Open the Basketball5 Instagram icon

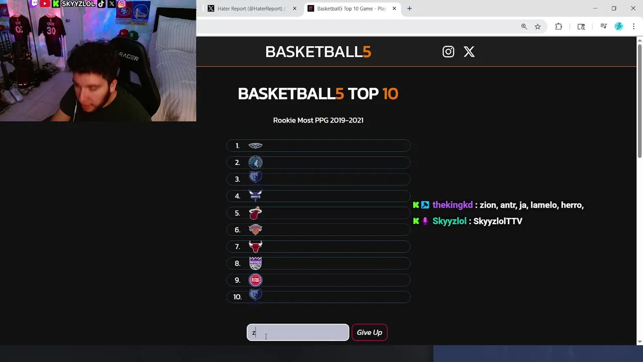tap(448, 52)
